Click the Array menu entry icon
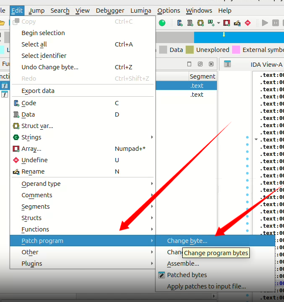This screenshot has height=302, width=284. pyautogui.click(x=16, y=149)
